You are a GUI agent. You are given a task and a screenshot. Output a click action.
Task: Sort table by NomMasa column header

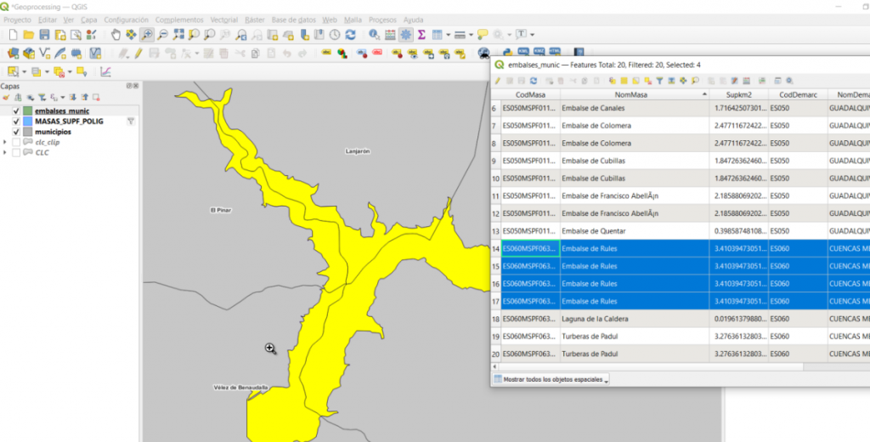[632, 94]
